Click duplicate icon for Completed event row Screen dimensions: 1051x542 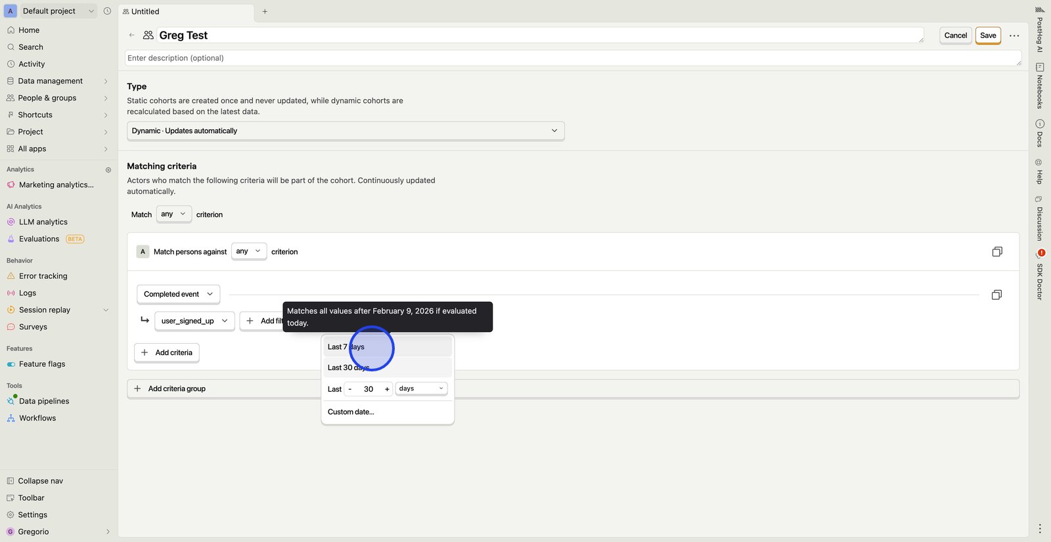point(996,295)
